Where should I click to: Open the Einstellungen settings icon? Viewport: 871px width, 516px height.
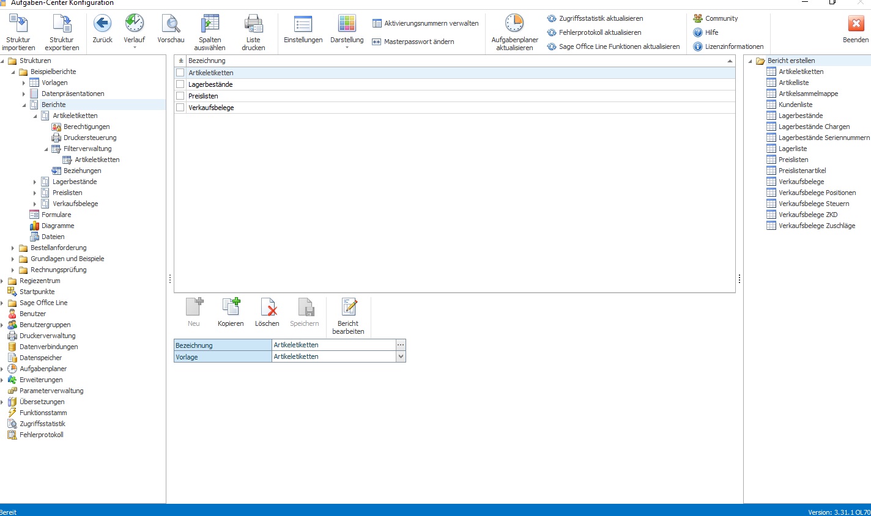coord(303,24)
